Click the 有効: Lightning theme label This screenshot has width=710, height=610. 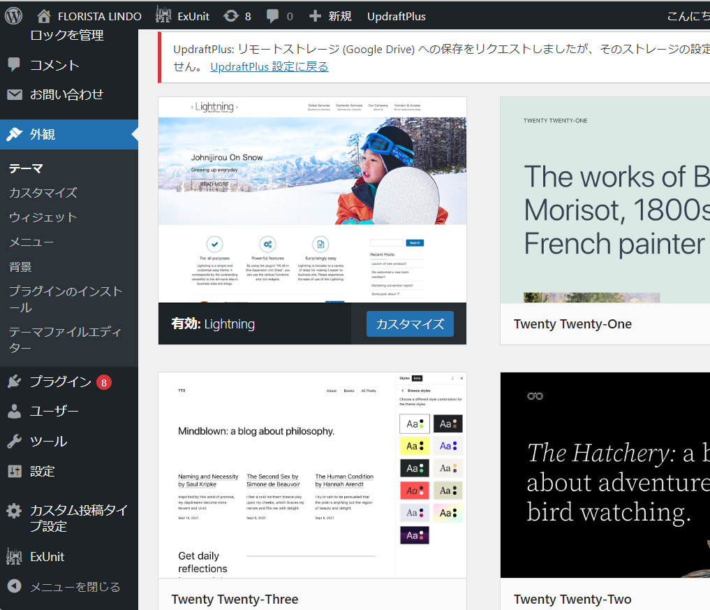point(213,324)
